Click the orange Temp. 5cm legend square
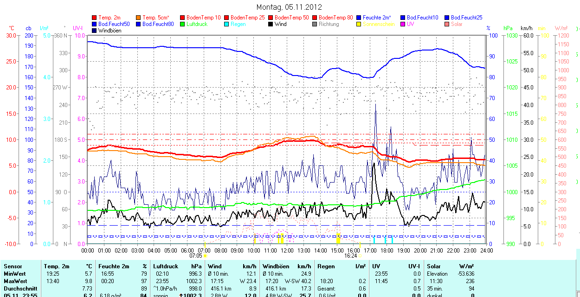The width and height of the screenshot is (580, 297). click(x=139, y=18)
